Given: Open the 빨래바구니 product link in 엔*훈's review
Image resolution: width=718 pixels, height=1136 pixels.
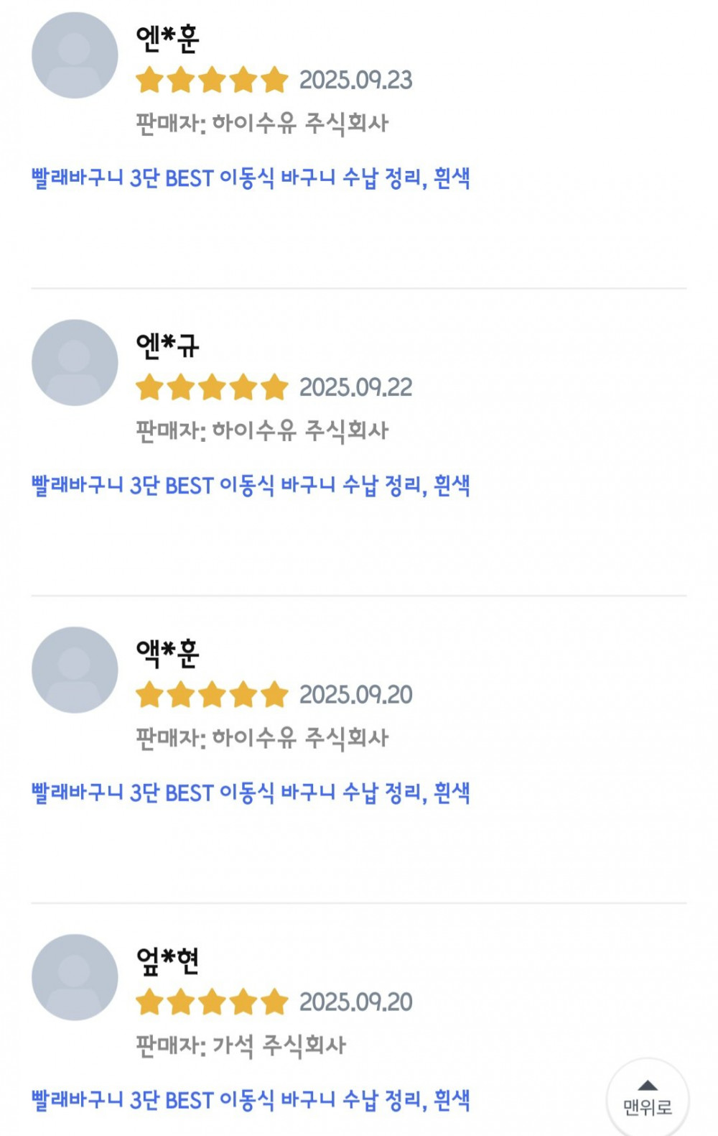Looking at the screenshot, I should 251,177.
